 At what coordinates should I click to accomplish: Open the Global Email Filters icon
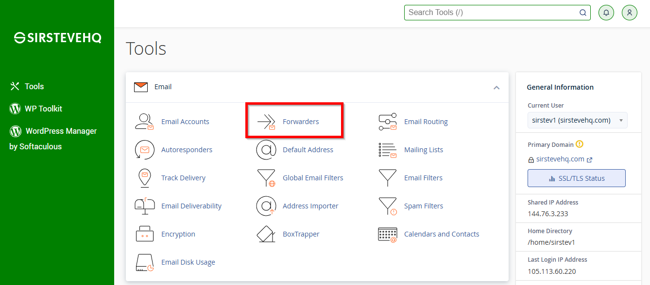tap(266, 178)
